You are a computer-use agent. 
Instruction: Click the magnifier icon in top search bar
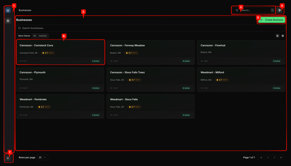tap(237, 10)
